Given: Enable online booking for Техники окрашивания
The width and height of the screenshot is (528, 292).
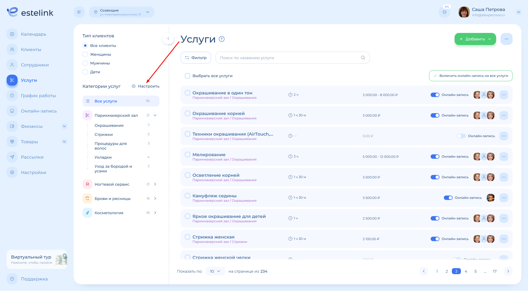Looking at the screenshot, I should (461, 136).
